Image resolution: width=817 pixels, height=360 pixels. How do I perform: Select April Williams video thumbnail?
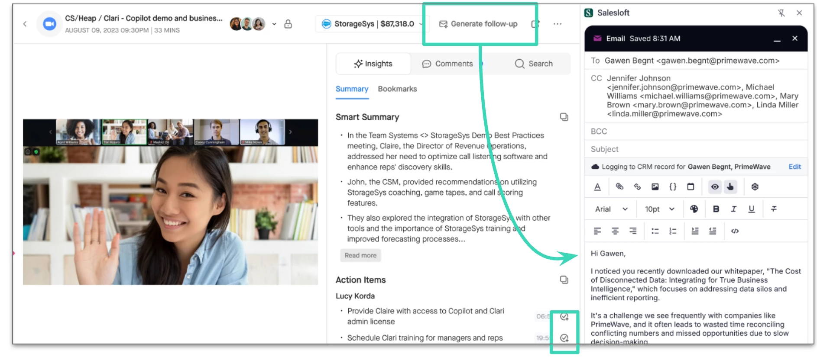(78, 132)
